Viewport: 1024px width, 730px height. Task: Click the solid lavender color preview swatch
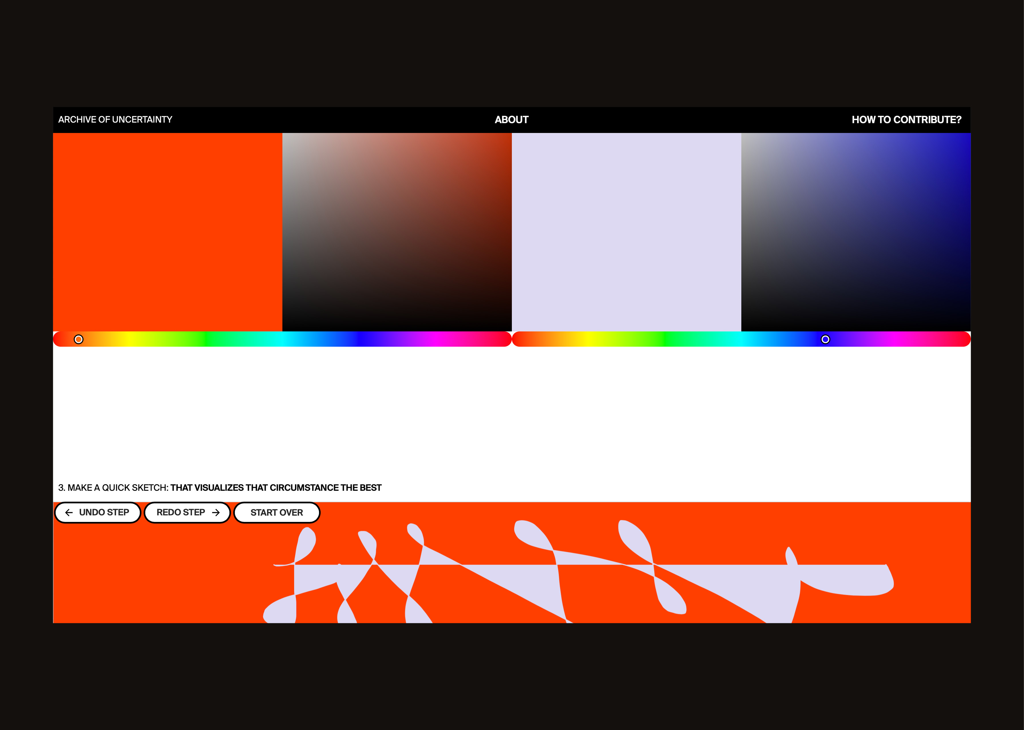tap(626, 232)
